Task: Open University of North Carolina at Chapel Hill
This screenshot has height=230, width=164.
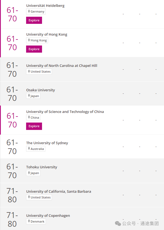Action: tap(62, 66)
